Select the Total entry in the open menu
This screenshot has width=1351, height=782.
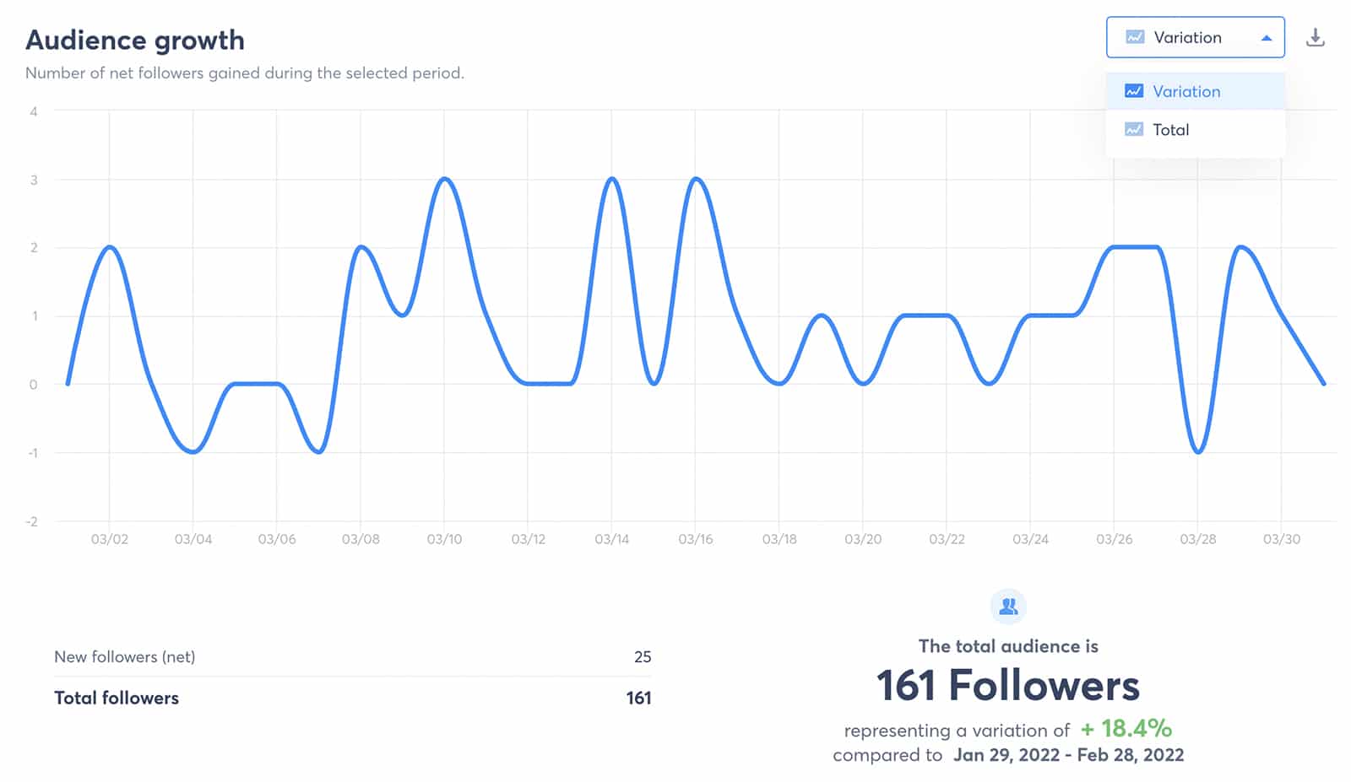pos(1170,129)
